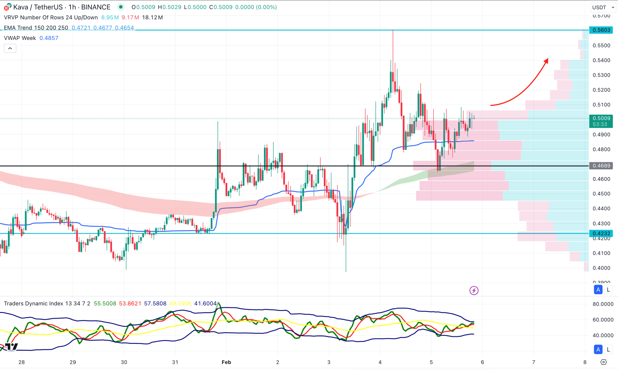
Task: Collapse the indicator legend with chevron button
Action: [x=10, y=48]
